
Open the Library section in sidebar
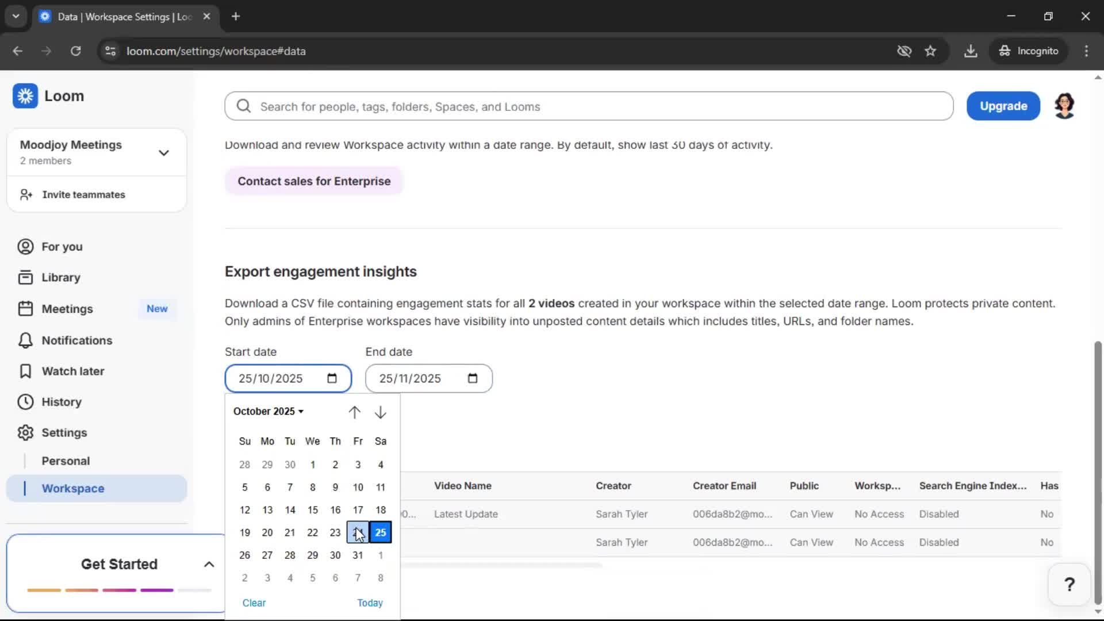point(60,277)
